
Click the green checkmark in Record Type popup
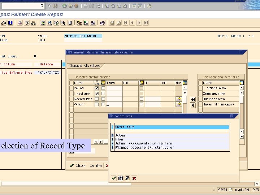(x=114, y=178)
